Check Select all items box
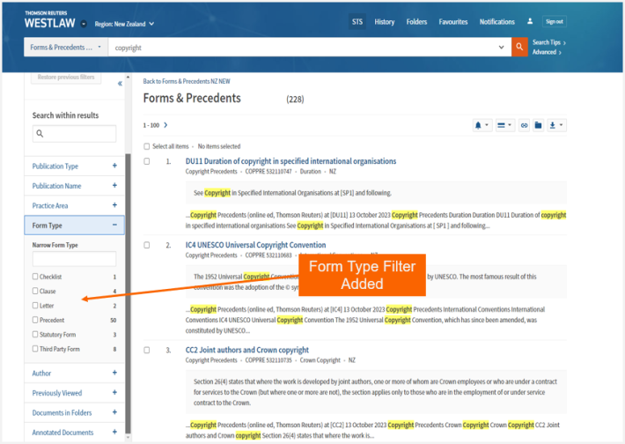This screenshot has width=625, height=444. coord(147,146)
